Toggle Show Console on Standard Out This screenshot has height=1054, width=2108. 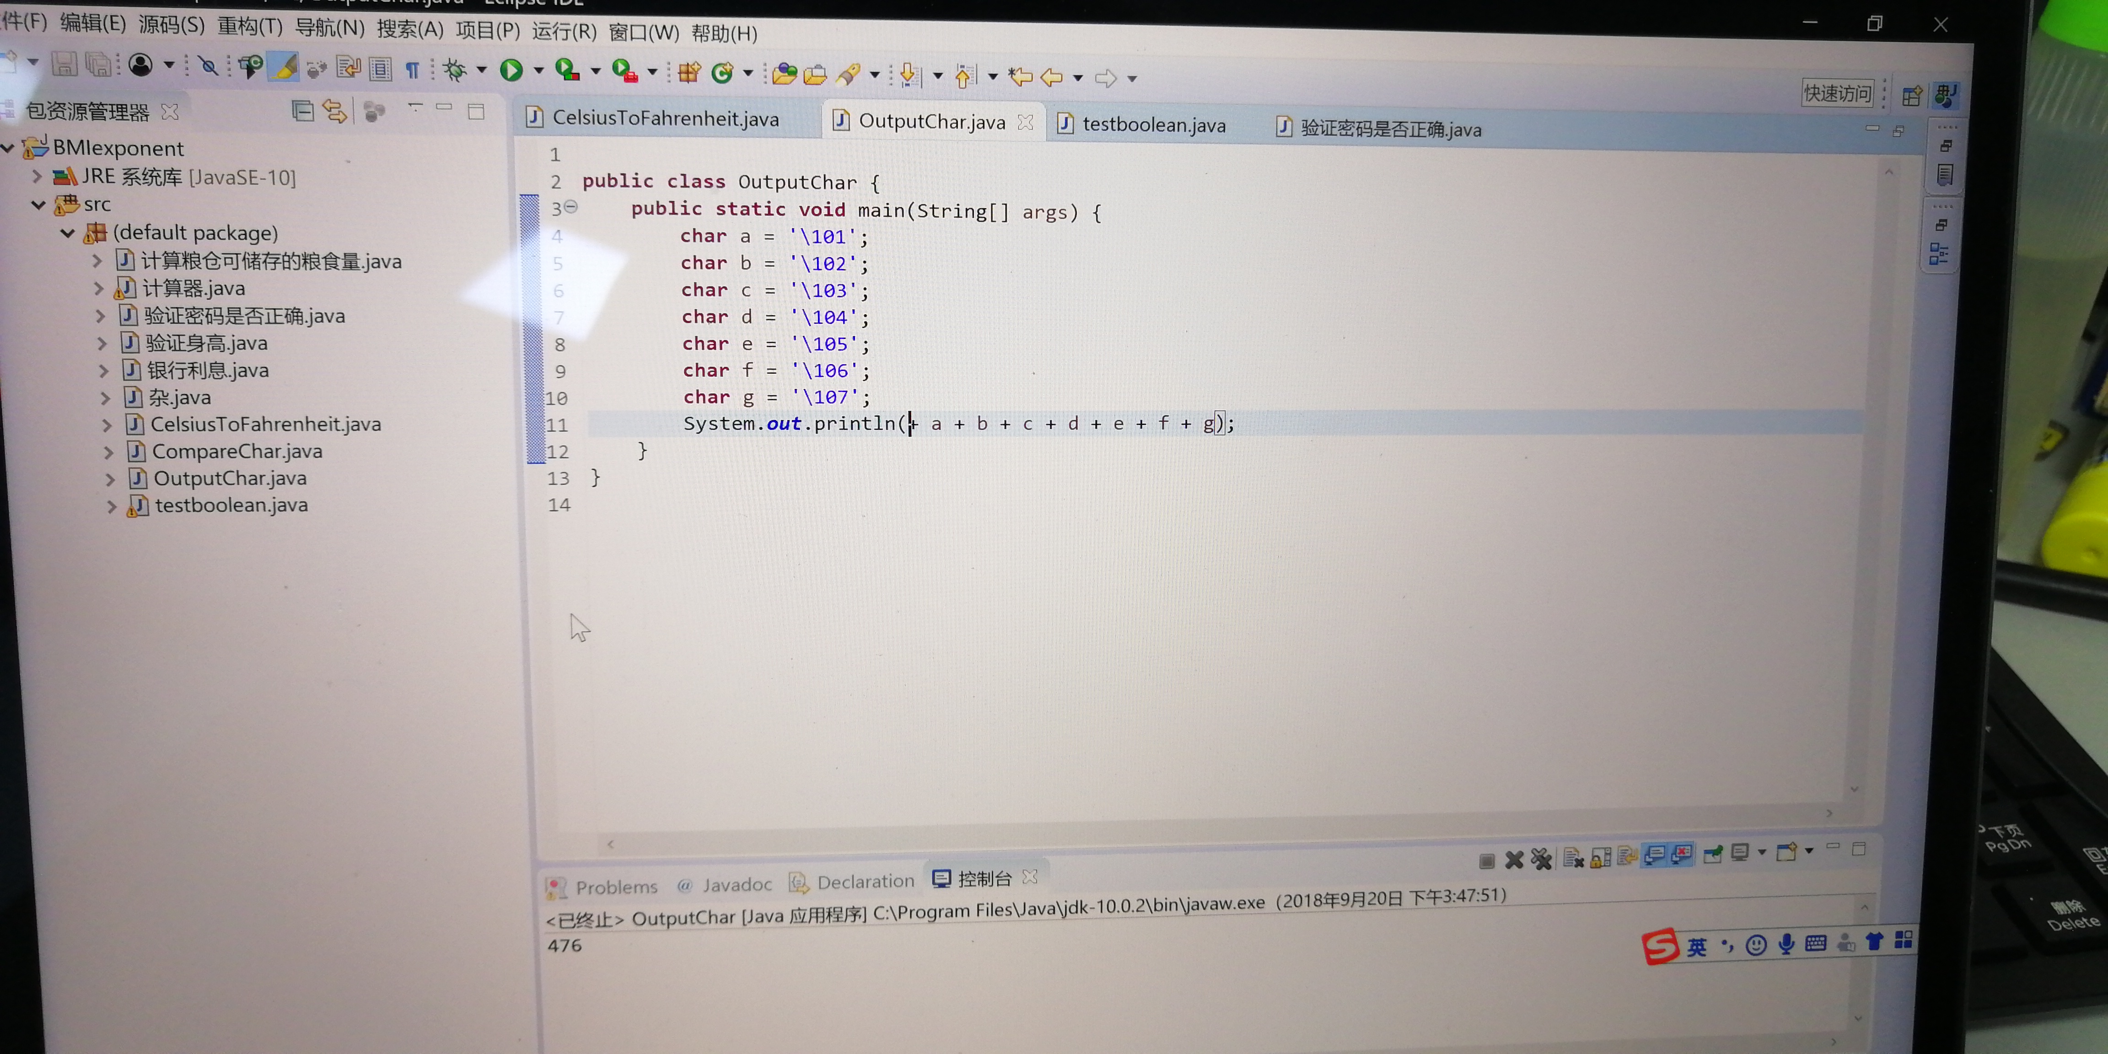(1654, 856)
